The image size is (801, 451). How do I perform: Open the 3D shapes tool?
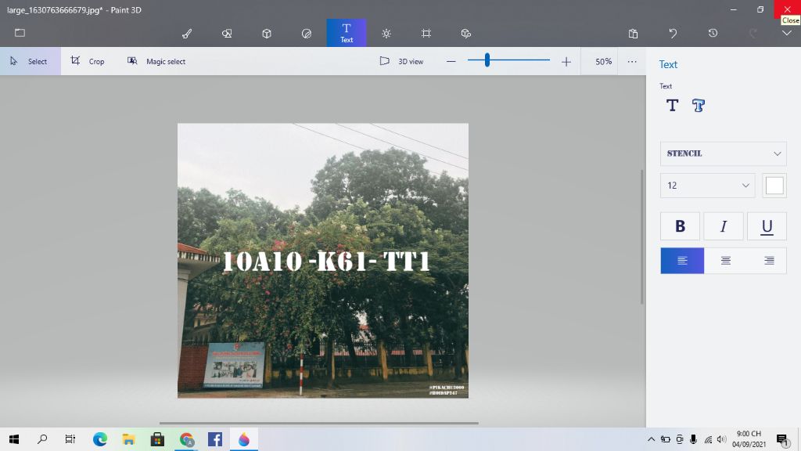tap(266, 33)
